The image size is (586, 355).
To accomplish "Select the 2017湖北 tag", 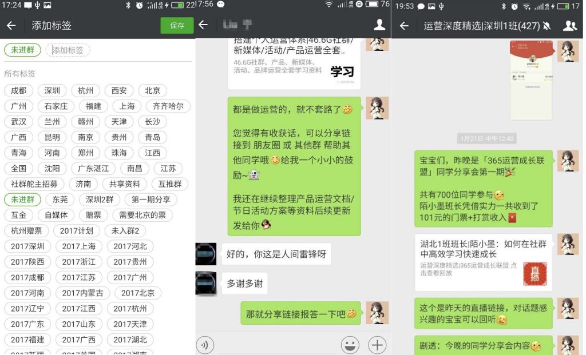I will pyautogui.click(x=130, y=340).
